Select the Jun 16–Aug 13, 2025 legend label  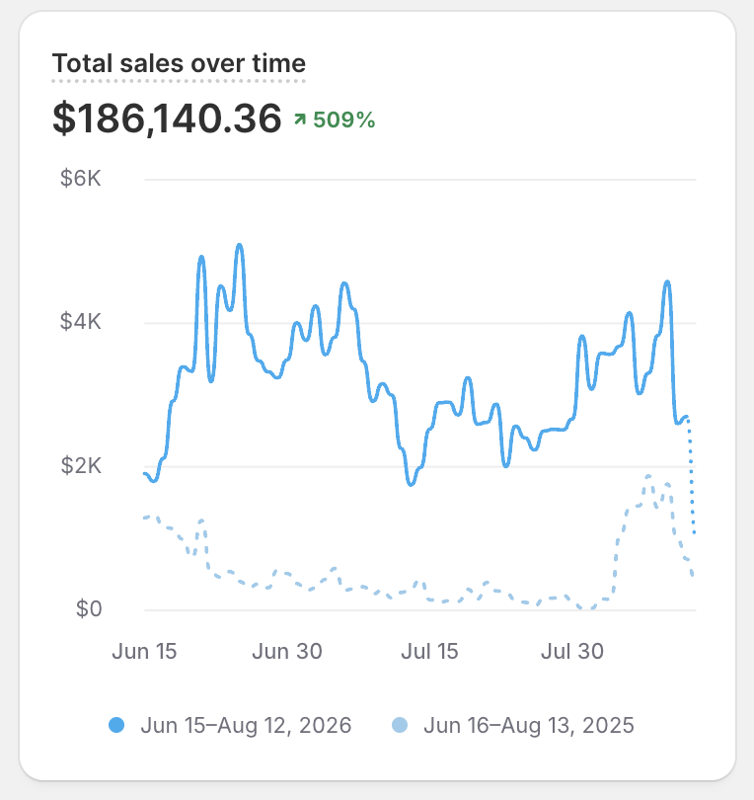(x=529, y=725)
